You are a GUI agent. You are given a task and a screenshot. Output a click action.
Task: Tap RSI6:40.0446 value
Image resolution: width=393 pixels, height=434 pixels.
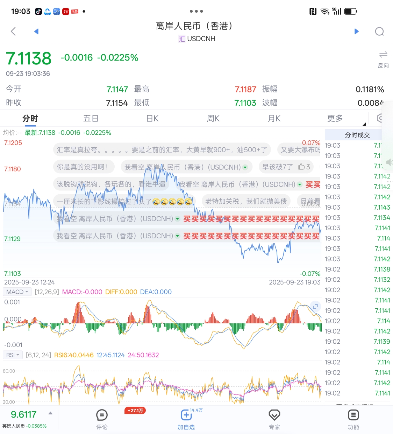[x=74, y=355]
